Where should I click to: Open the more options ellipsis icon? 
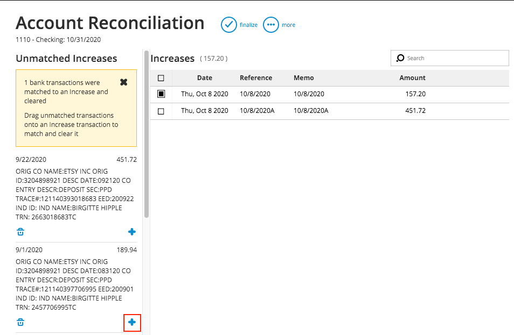click(x=270, y=24)
